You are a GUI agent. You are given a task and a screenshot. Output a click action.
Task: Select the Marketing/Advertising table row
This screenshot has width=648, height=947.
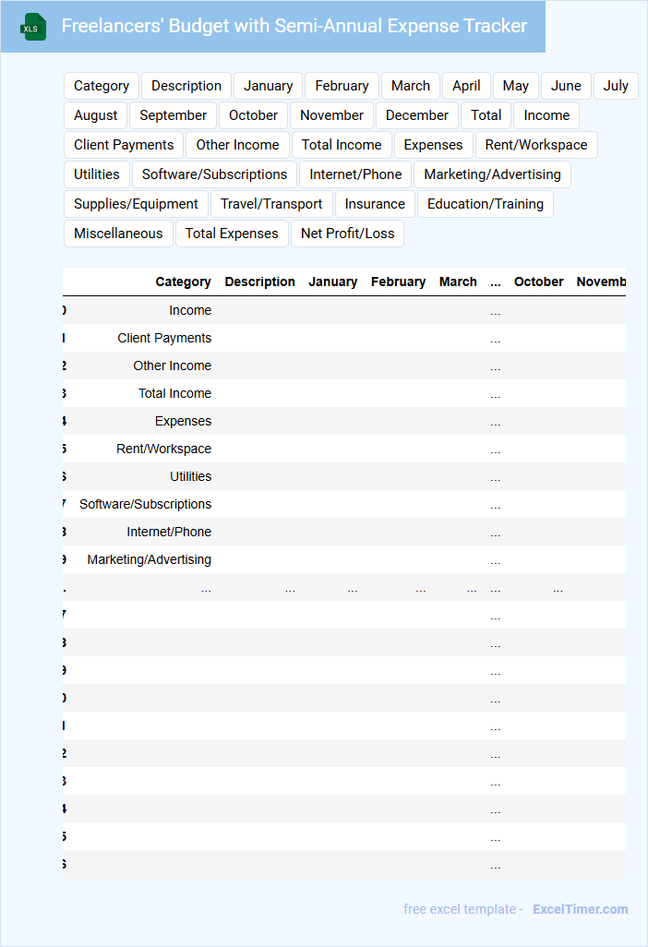(344, 560)
